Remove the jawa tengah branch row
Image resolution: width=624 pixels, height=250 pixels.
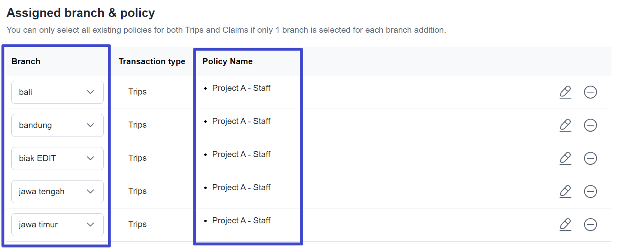pyautogui.click(x=590, y=191)
